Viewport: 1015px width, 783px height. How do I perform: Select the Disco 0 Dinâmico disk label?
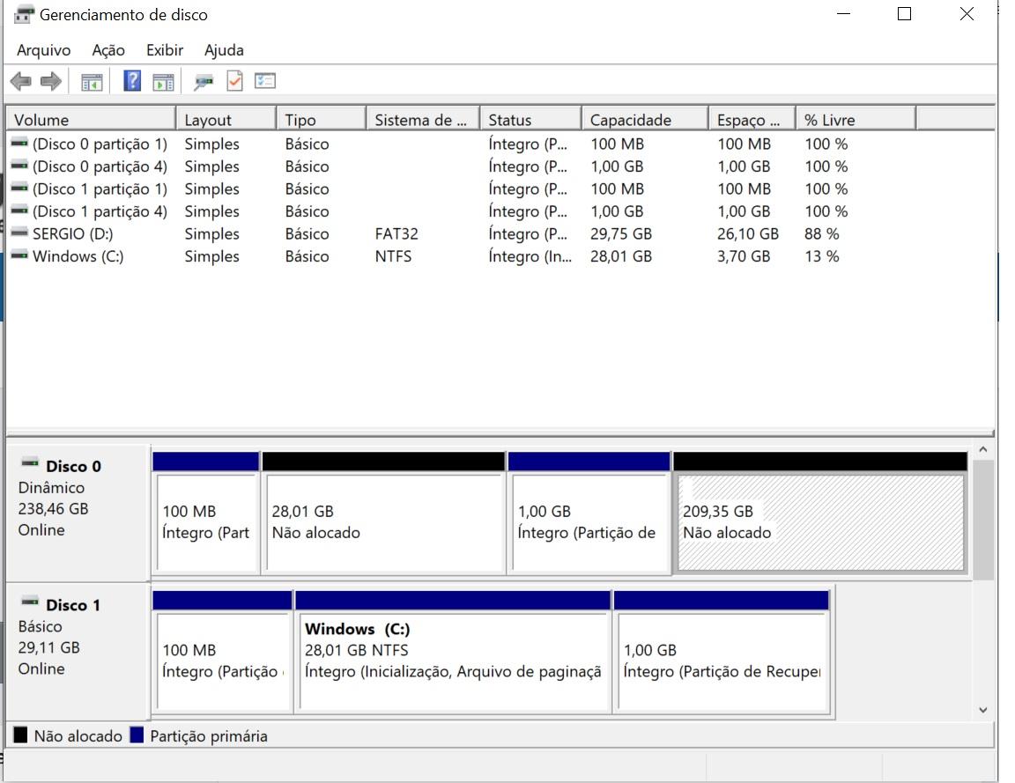tap(78, 513)
